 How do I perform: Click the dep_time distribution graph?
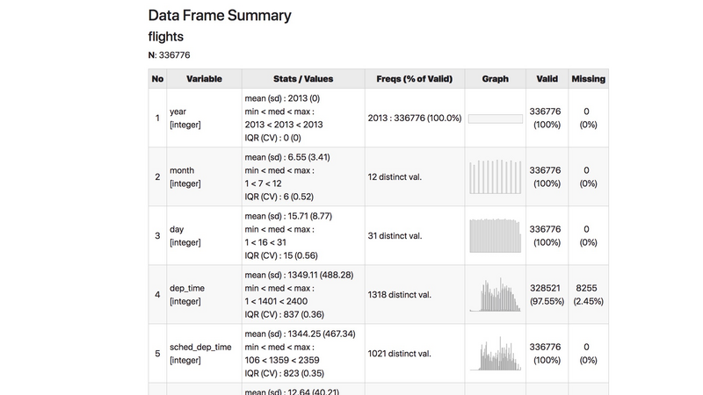(x=495, y=295)
